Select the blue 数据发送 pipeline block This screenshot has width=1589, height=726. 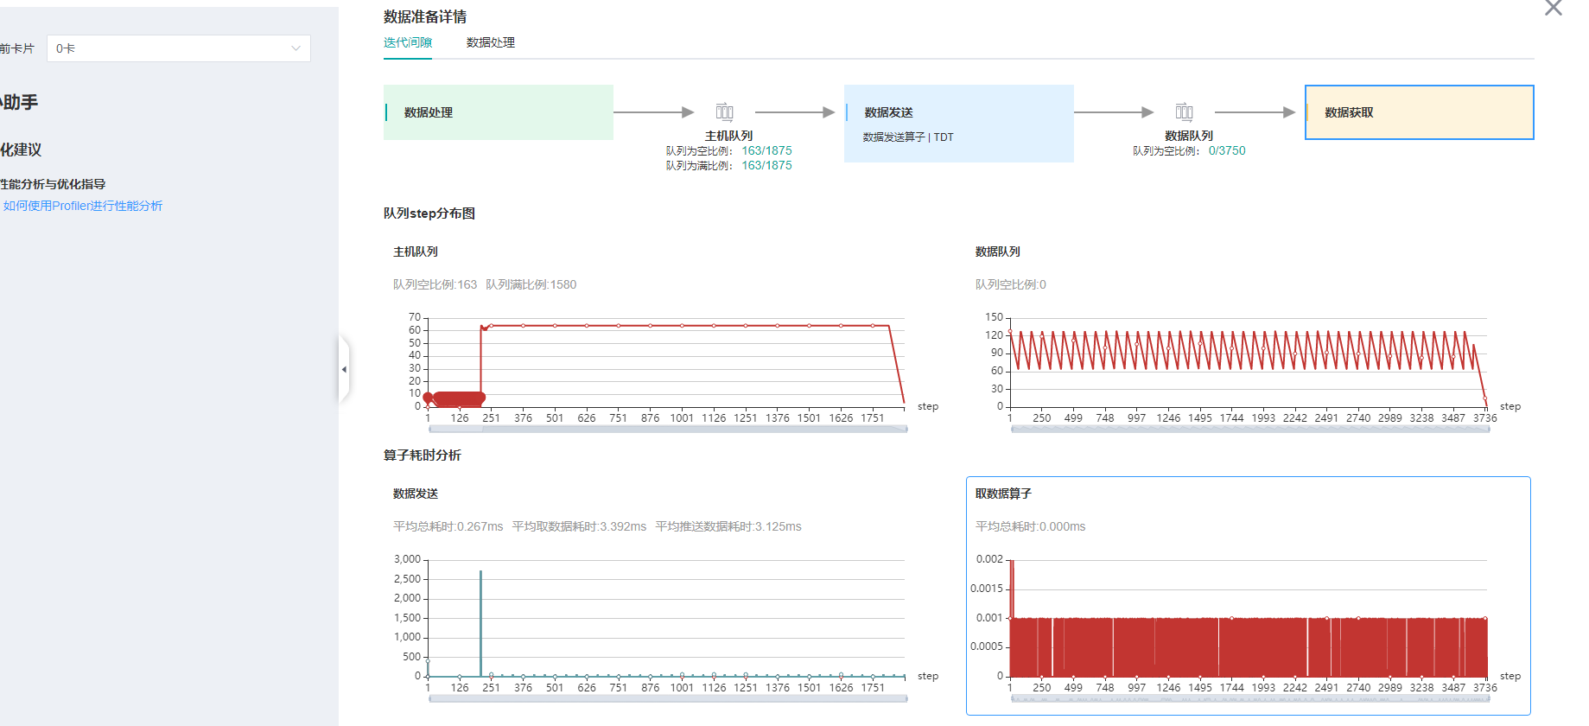pos(959,124)
